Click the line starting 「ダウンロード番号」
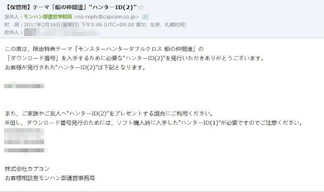Viewport: 324px width, 192px height. point(135,58)
